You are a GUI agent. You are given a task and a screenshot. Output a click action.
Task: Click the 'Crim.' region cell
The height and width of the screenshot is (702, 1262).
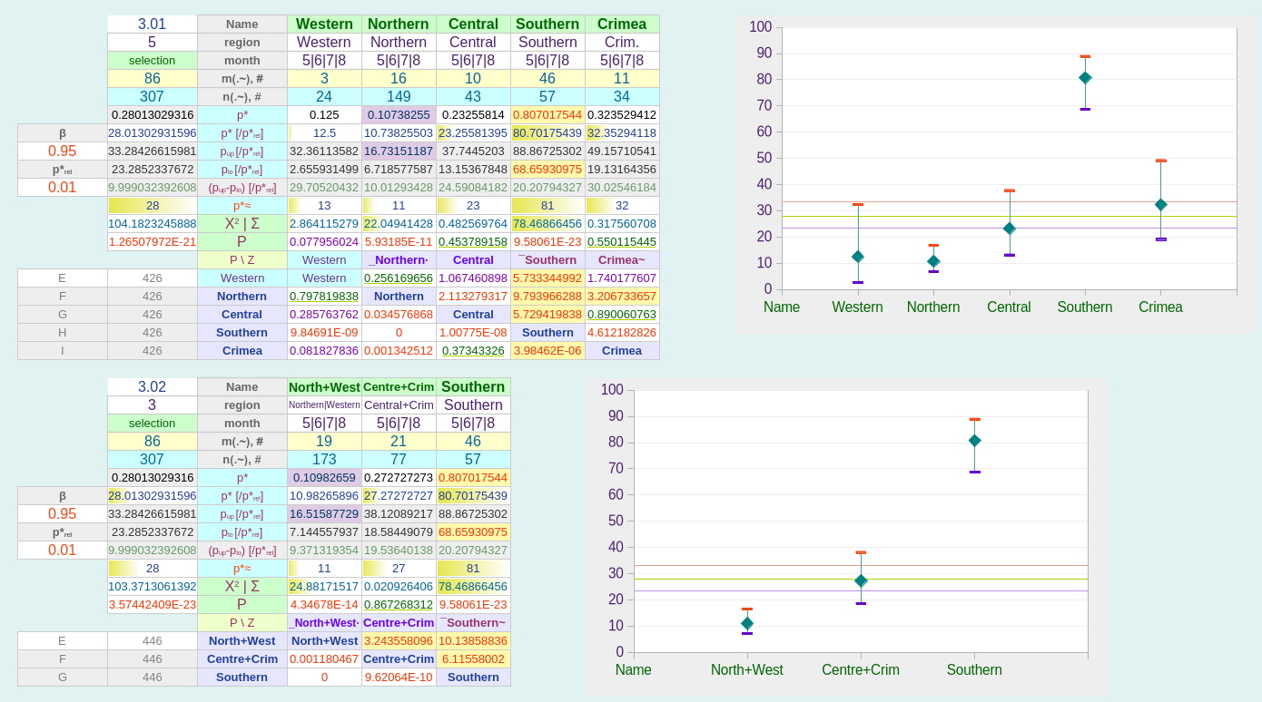pyautogui.click(x=622, y=43)
